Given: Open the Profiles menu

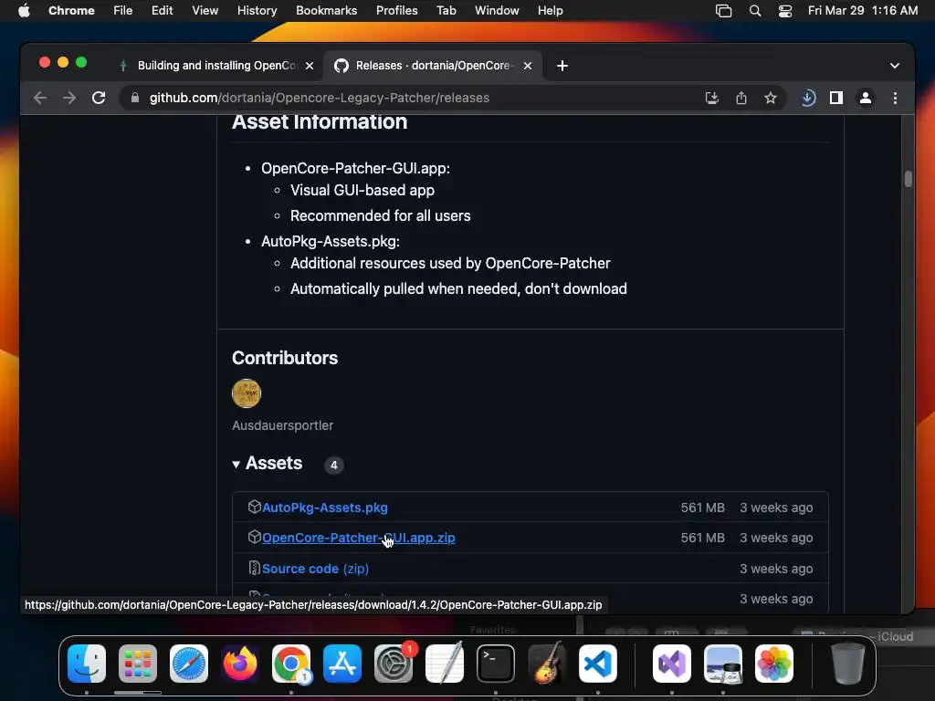Looking at the screenshot, I should 396,10.
